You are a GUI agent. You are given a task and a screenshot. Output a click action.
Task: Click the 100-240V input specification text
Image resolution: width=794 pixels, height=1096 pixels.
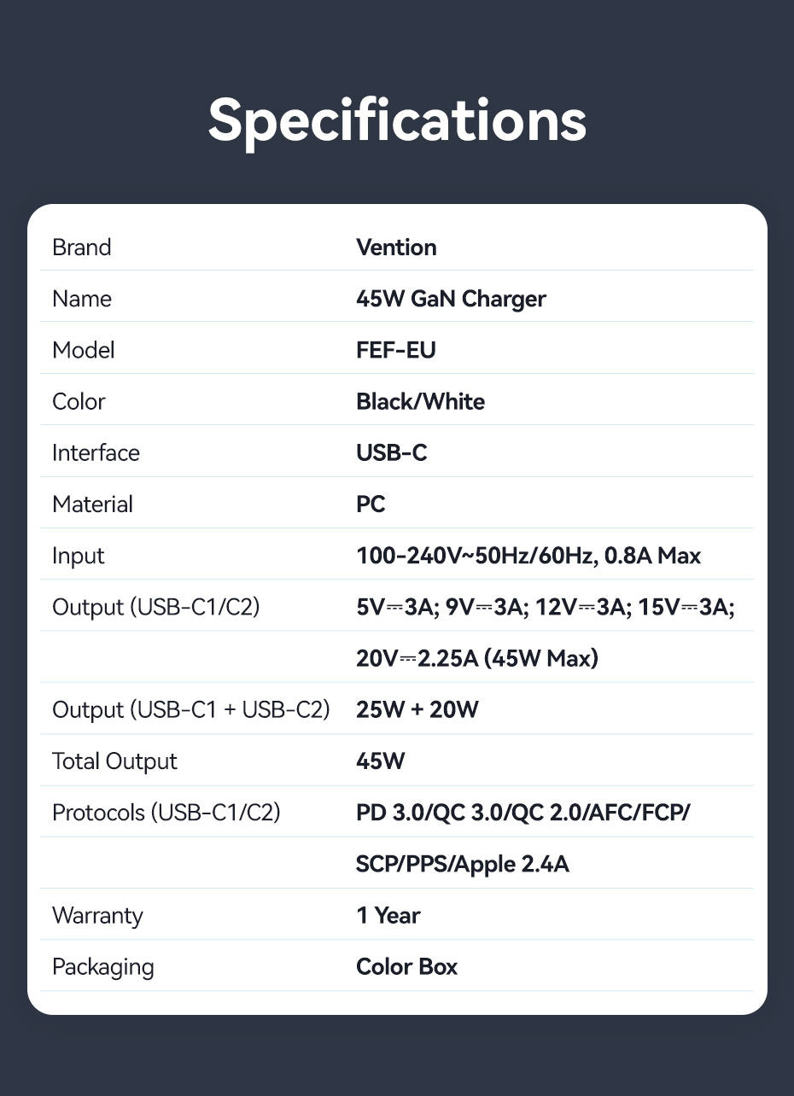tap(528, 556)
